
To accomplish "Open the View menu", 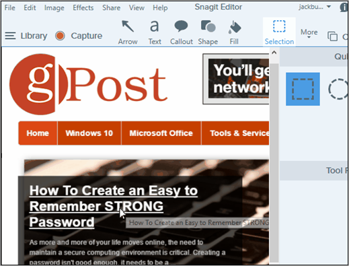I will 137,7.
